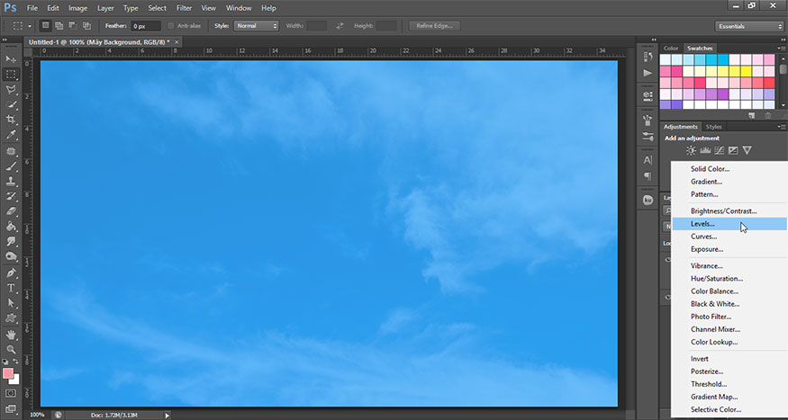Open the Paragraph panel icon
The height and width of the screenshot is (420, 788).
tap(648, 176)
